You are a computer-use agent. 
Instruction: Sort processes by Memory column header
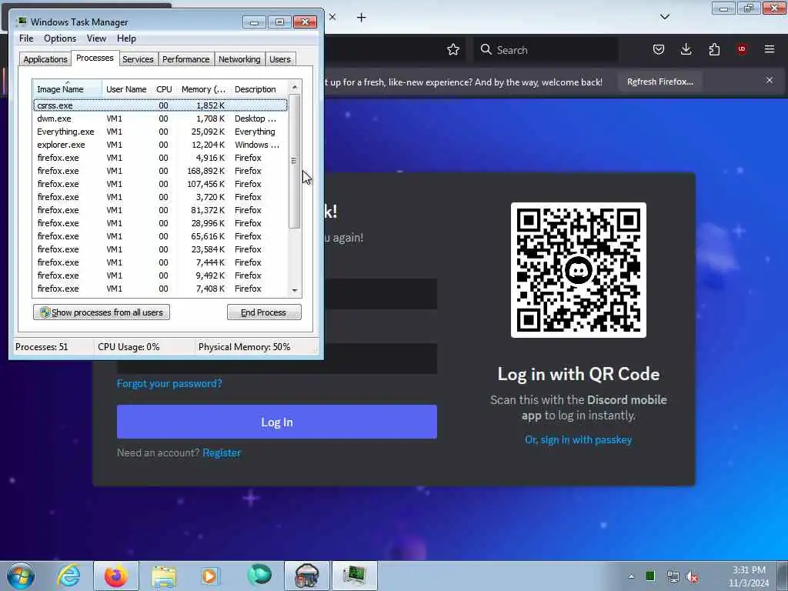pyautogui.click(x=203, y=89)
